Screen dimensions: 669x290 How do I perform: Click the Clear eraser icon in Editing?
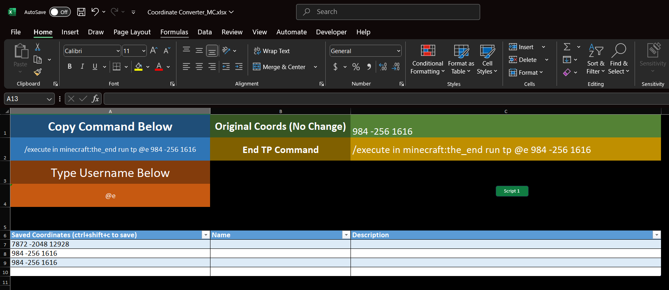(x=567, y=72)
